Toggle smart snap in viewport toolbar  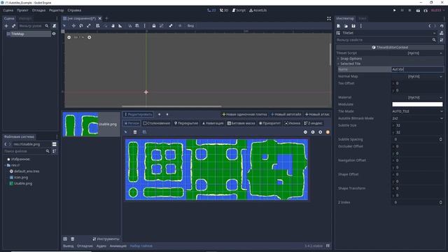[x=129, y=26]
